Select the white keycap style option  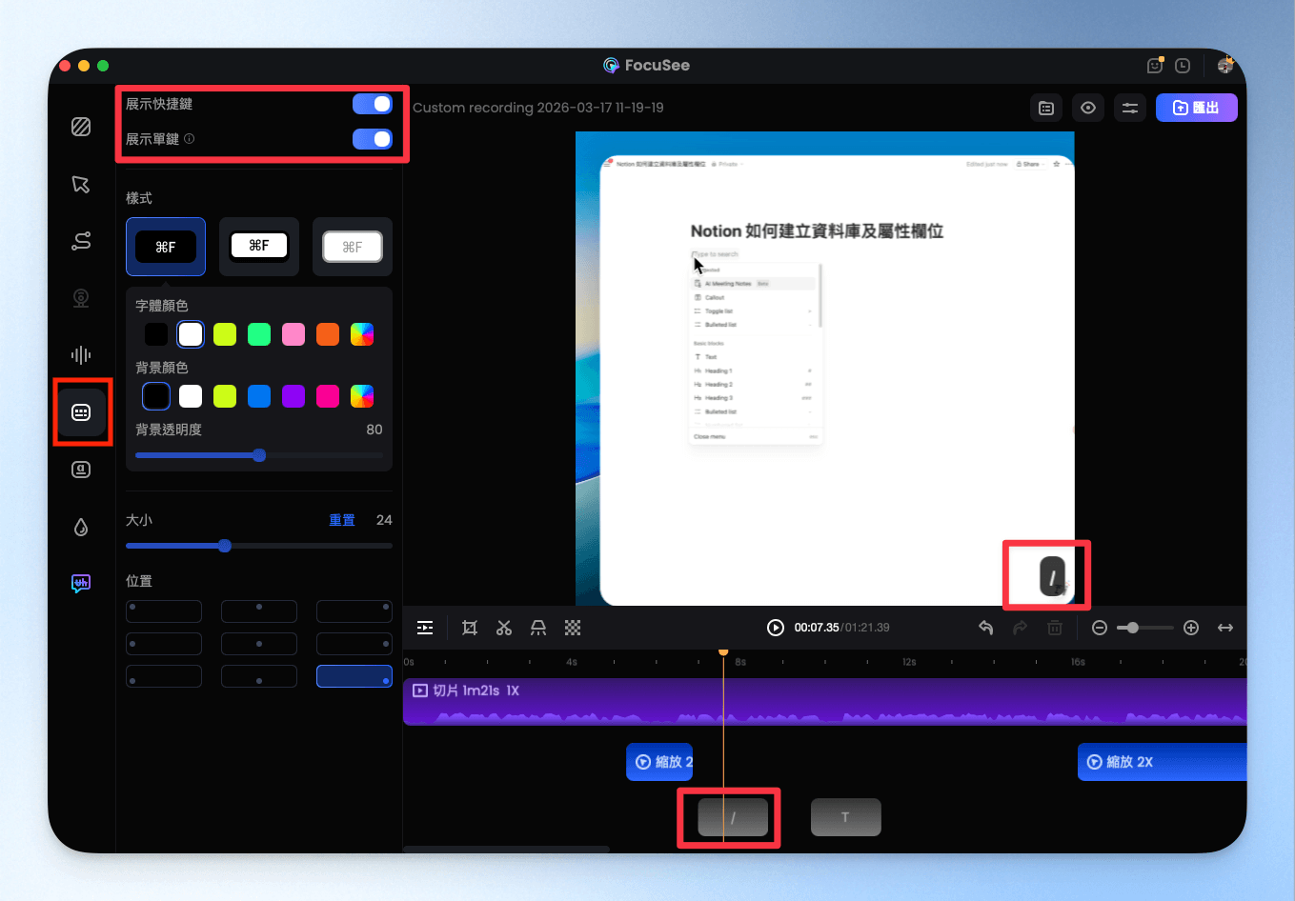259,247
